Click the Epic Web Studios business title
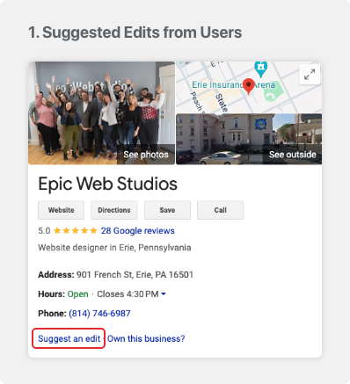 (107, 184)
